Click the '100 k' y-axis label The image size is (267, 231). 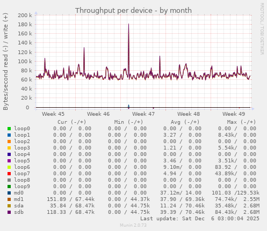pos(25,62)
